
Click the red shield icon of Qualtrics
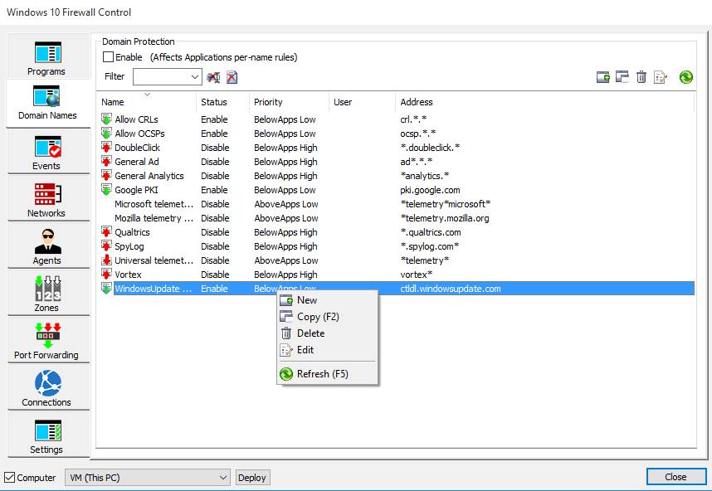point(106,232)
